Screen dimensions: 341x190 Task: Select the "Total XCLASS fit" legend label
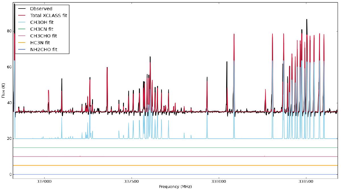(x=48, y=16)
